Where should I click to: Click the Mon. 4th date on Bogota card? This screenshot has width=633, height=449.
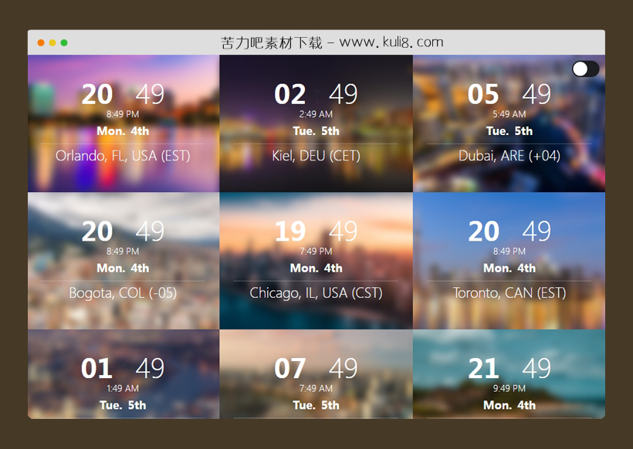[x=123, y=268]
